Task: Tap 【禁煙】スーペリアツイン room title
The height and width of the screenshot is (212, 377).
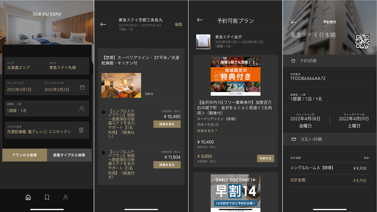Action: pyautogui.click(x=140, y=60)
